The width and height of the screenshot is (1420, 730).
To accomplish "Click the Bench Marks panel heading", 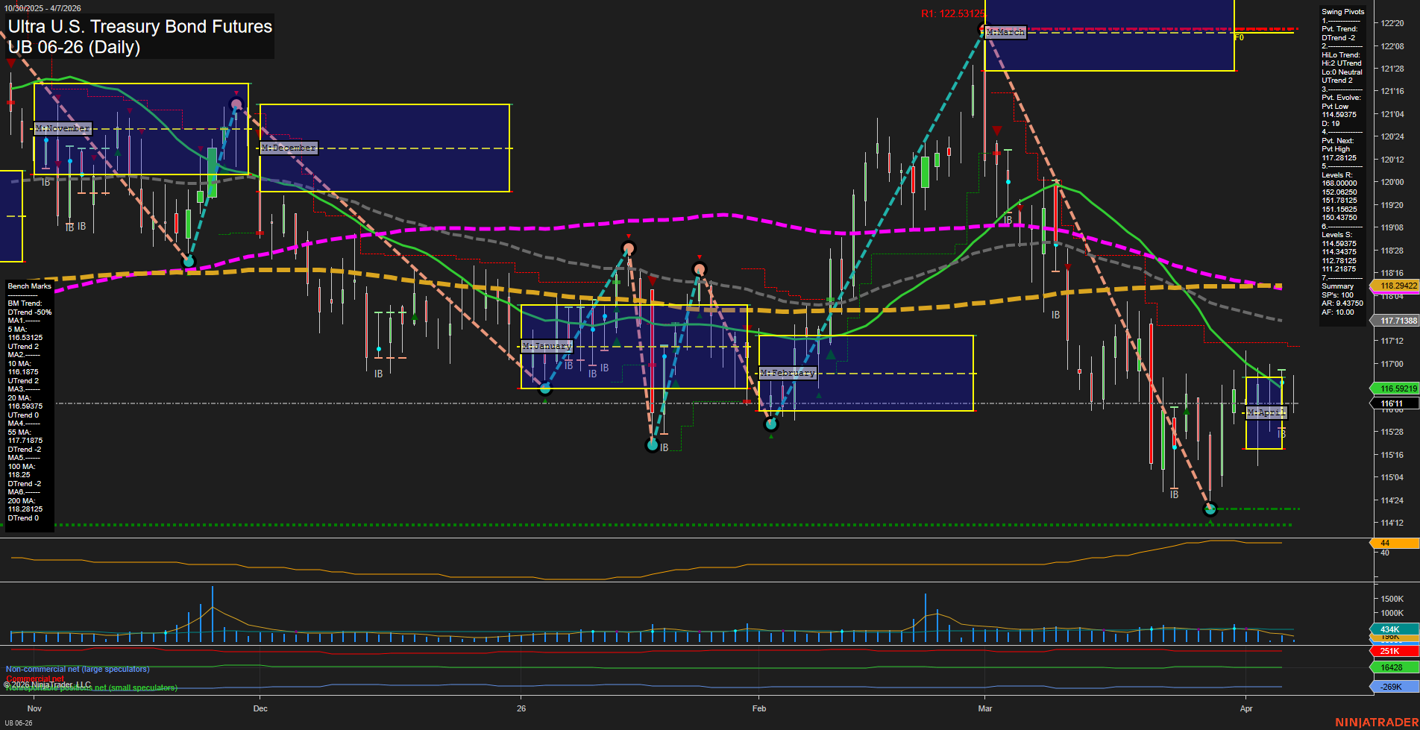I will click(x=30, y=286).
